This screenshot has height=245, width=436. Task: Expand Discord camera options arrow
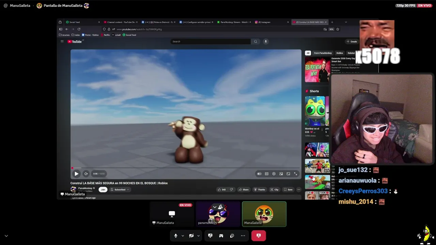(198, 235)
